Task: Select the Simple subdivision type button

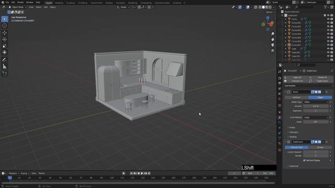Action: 320,147
